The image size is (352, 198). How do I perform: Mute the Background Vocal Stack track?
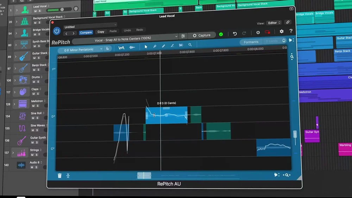[35, 23]
